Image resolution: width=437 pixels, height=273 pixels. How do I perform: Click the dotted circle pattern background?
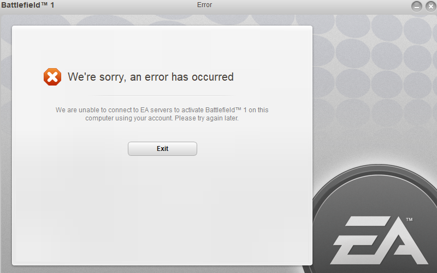point(374,70)
